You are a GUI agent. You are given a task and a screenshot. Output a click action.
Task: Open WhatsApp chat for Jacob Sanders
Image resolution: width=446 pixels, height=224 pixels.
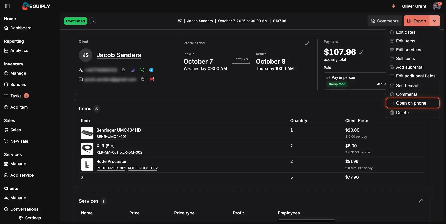coord(142,70)
